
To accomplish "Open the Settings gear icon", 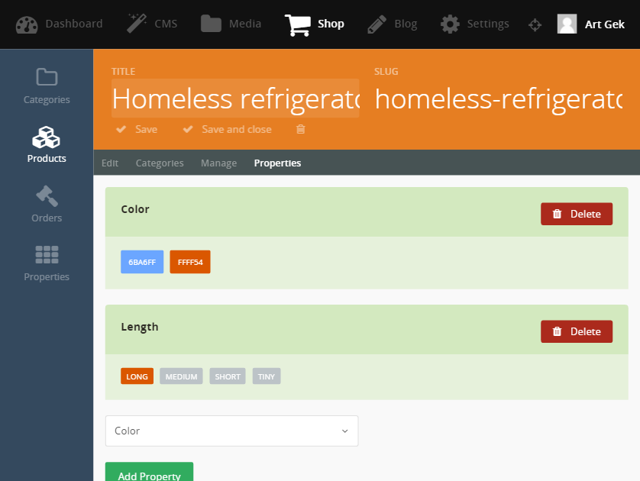I will point(450,24).
